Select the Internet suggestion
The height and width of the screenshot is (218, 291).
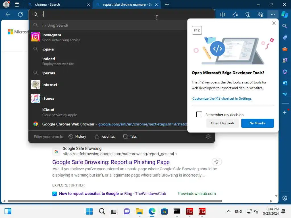point(108,85)
